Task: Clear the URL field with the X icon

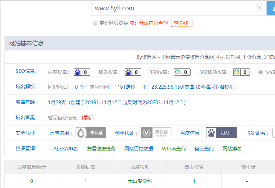Action: point(260,8)
